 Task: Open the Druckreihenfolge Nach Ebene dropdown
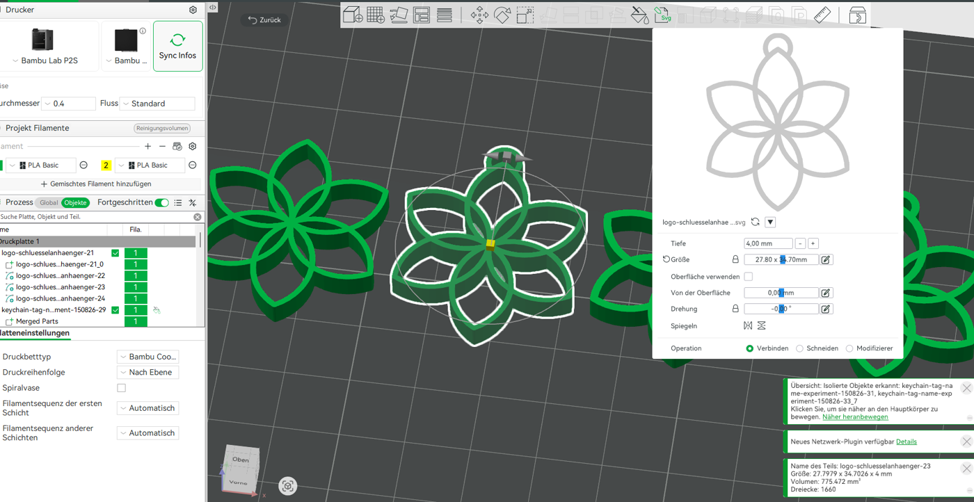147,372
